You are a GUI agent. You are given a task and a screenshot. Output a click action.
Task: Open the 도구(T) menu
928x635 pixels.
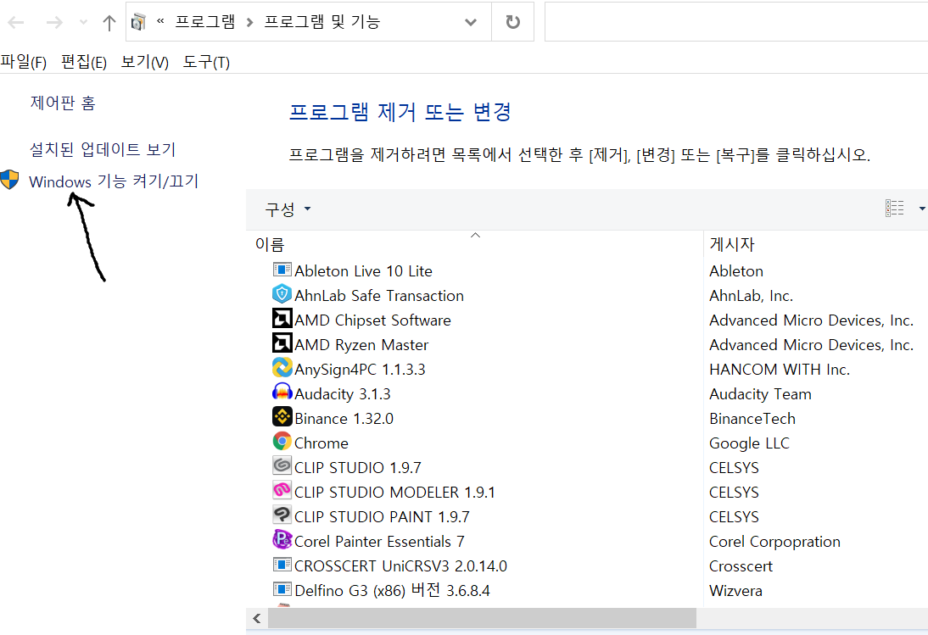(206, 62)
